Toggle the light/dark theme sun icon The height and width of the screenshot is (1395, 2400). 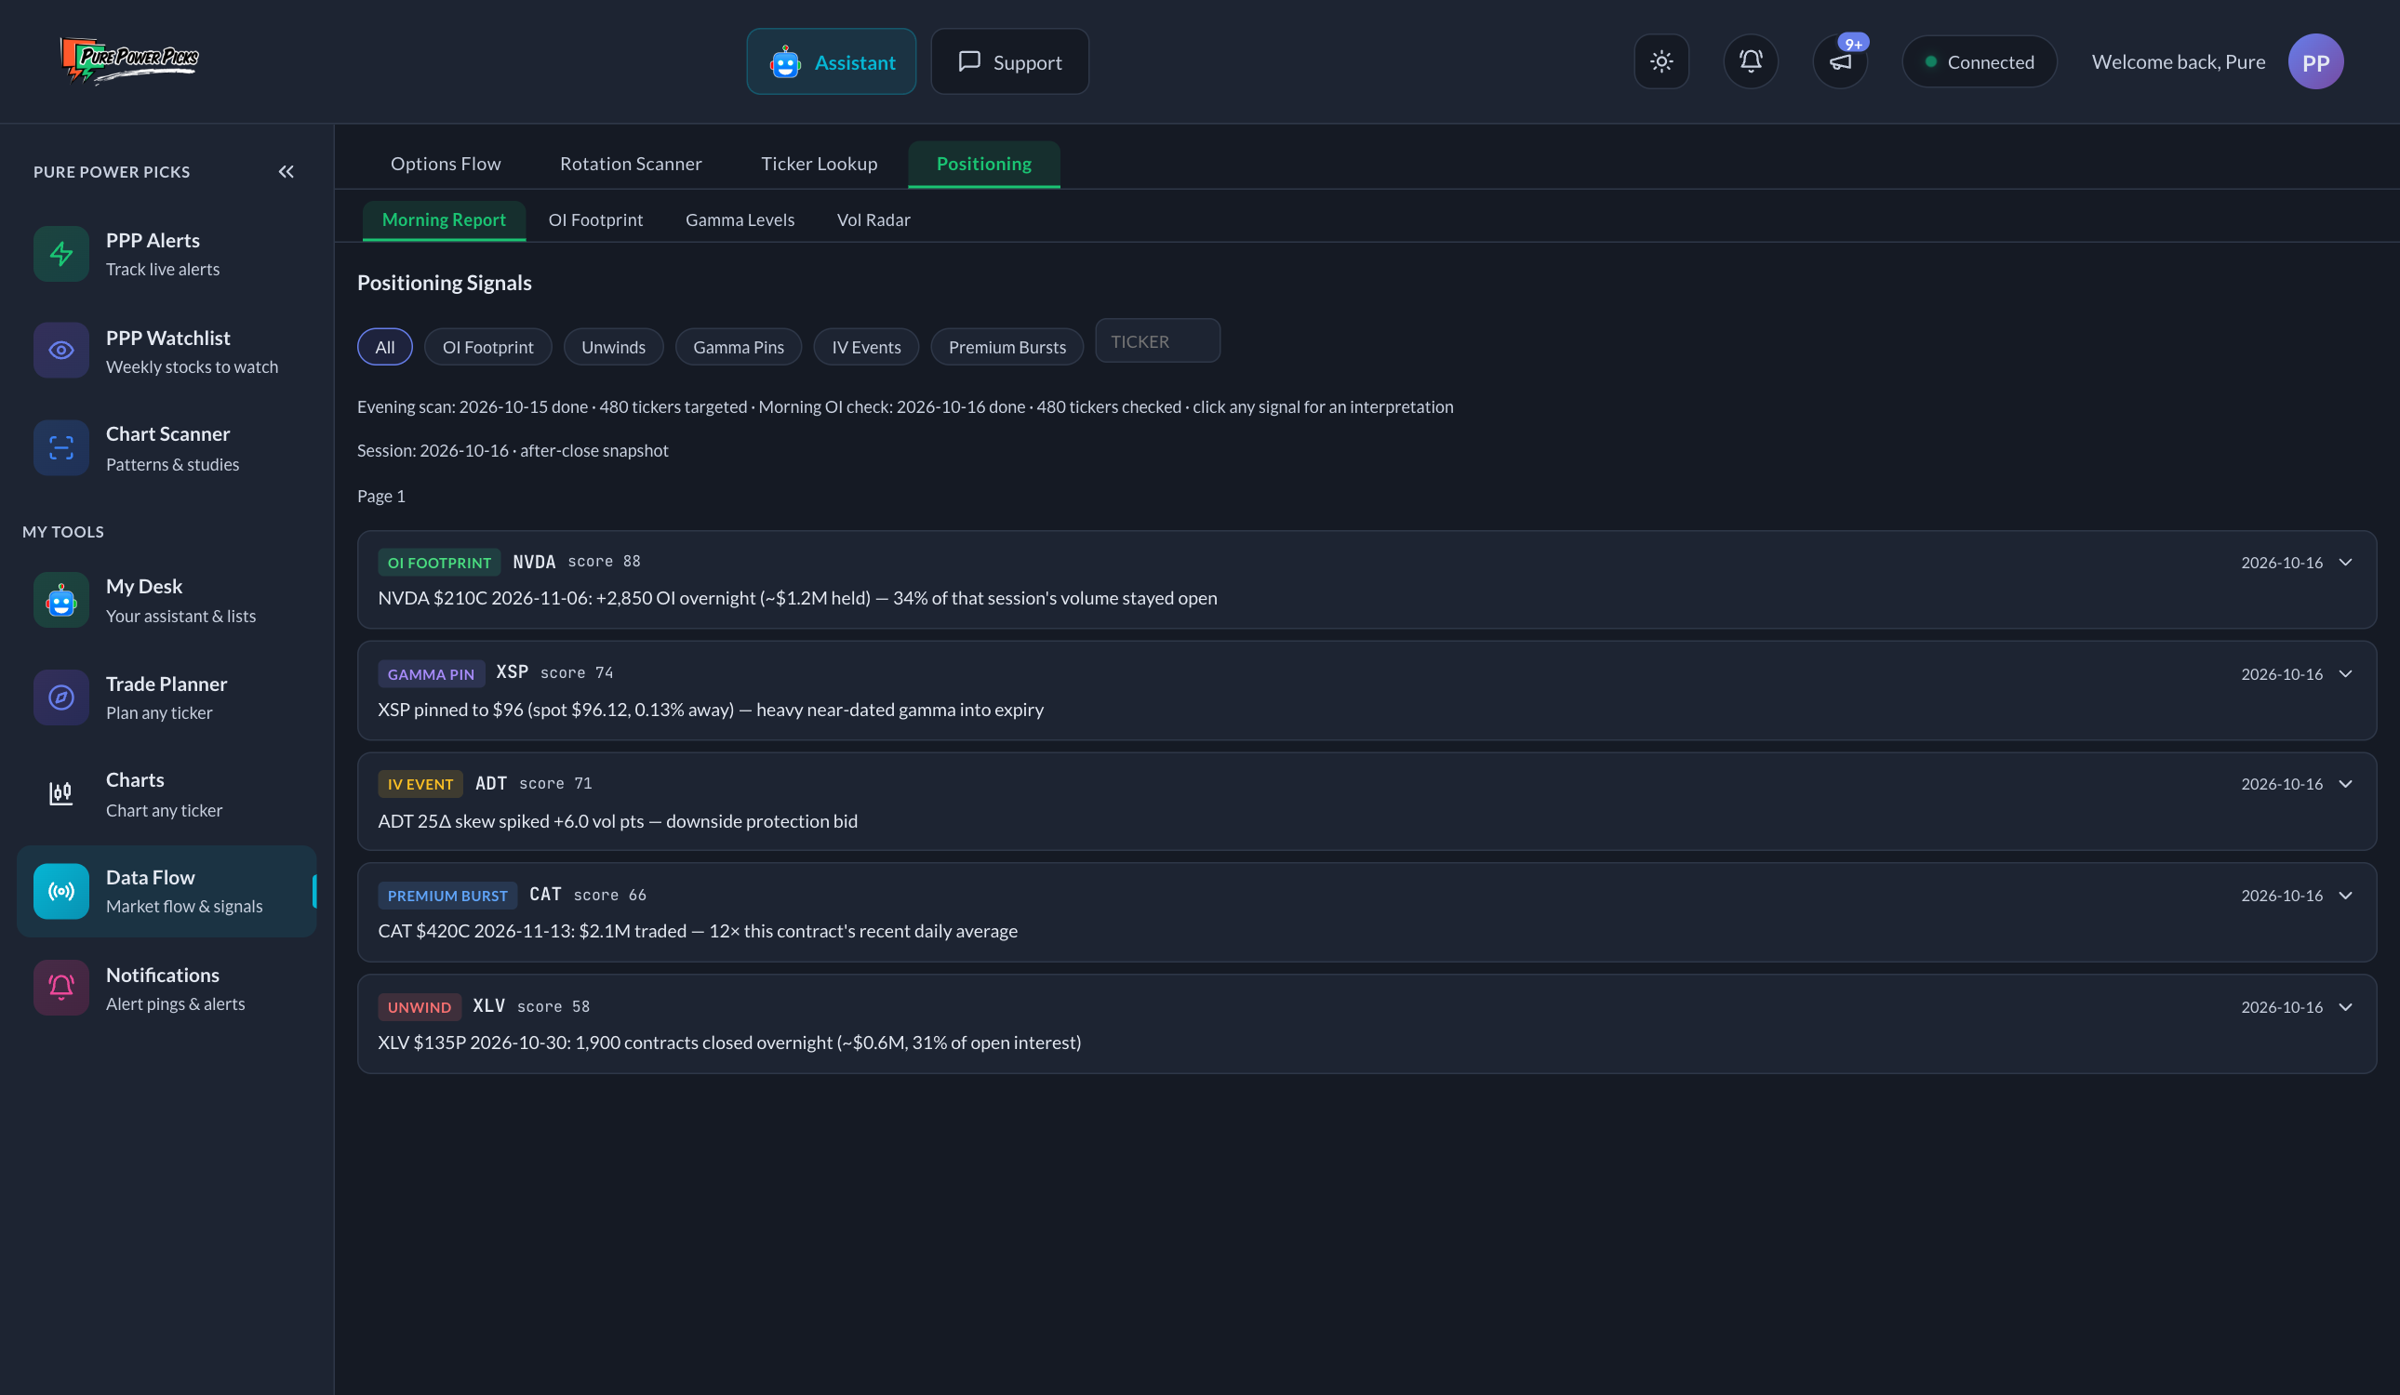click(x=1661, y=62)
